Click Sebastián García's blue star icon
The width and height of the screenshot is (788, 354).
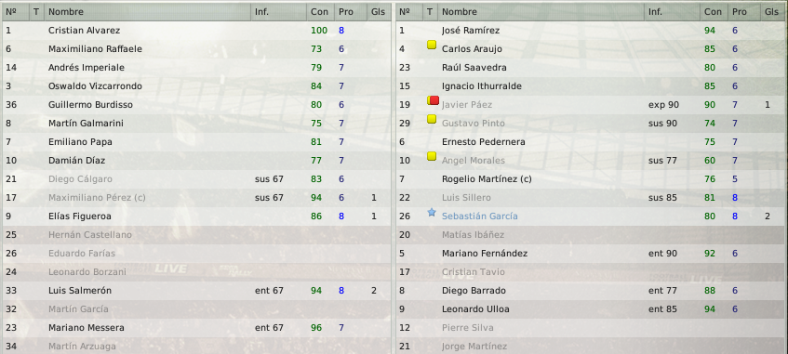pyautogui.click(x=431, y=213)
